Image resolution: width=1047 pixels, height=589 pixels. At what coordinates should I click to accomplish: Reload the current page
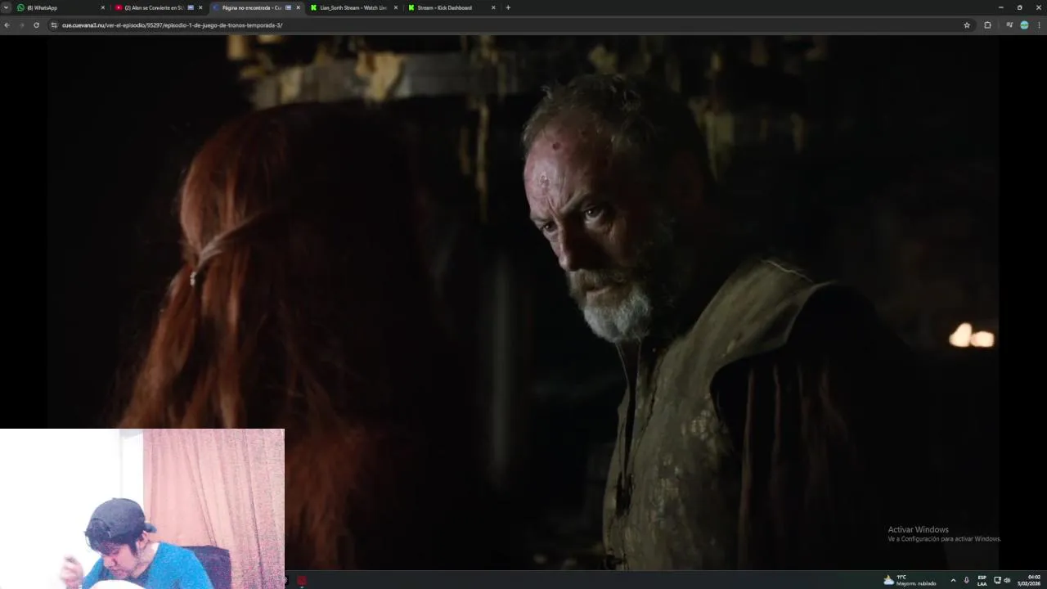(36, 25)
